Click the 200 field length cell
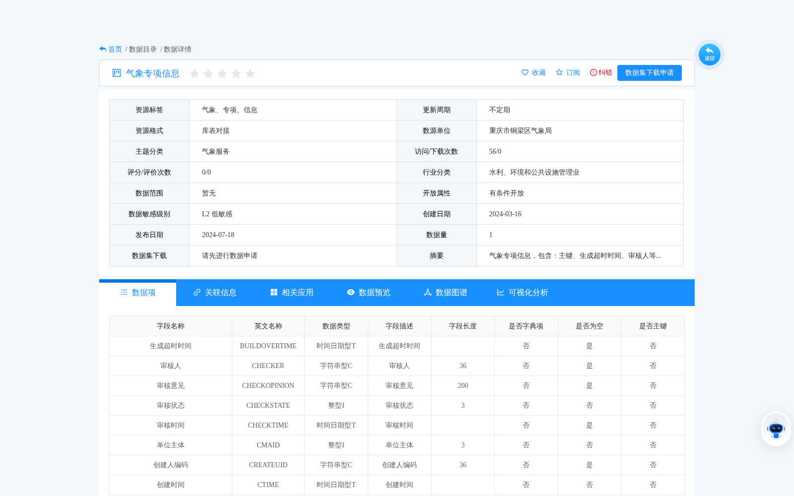Image resolution: width=794 pixels, height=496 pixels. tap(463, 386)
